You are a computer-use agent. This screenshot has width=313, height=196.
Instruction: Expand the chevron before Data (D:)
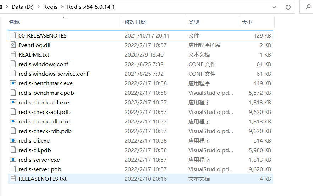(x=7, y=7)
